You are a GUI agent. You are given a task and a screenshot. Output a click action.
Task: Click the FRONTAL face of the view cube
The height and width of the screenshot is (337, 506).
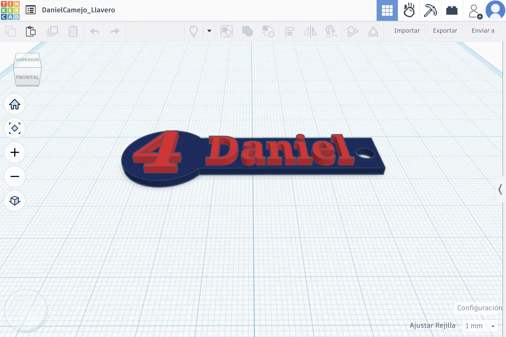[x=27, y=77]
